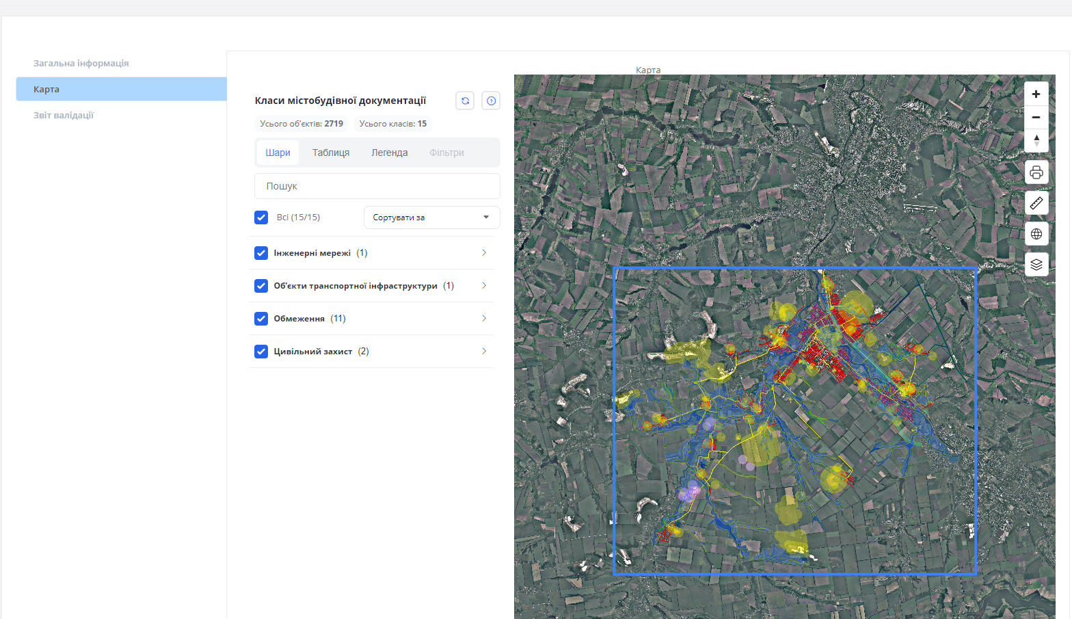Zoom out on the map
This screenshot has width=1072, height=619.
pyautogui.click(x=1036, y=118)
